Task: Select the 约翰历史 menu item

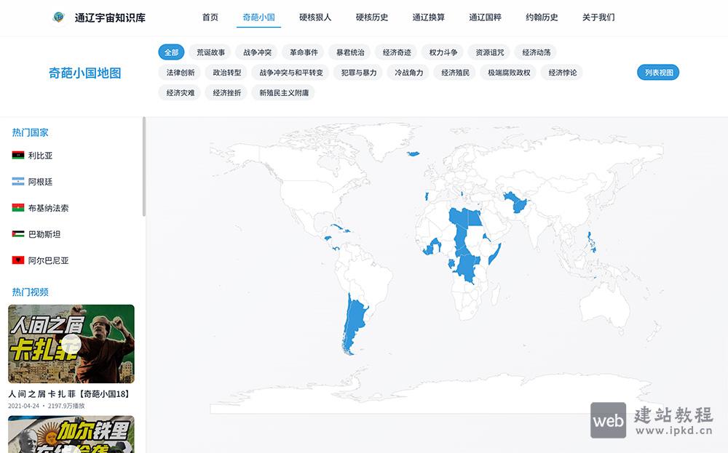Action: [x=542, y=17]
